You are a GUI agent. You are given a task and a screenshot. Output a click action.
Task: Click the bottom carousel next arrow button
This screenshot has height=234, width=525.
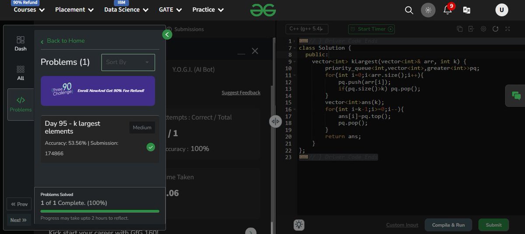[x=251, y=231]
